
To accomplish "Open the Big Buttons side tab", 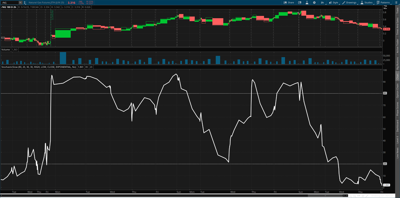I will pyautogui.click(x=397, y=63).
